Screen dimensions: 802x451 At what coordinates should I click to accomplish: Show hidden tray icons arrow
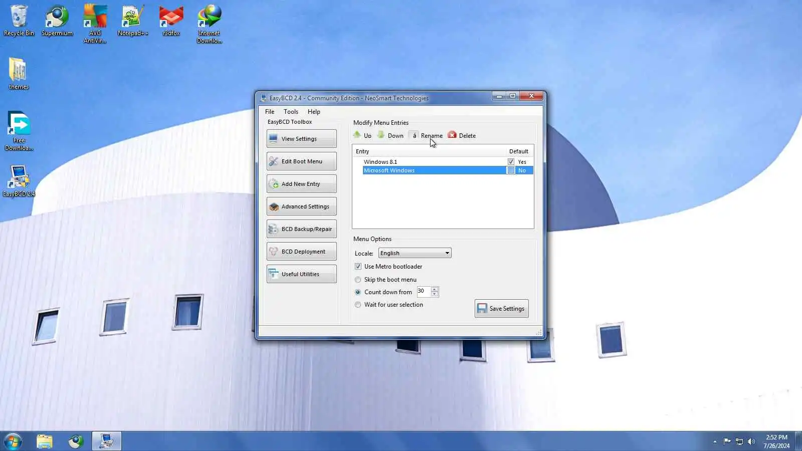tap(715, 441)
